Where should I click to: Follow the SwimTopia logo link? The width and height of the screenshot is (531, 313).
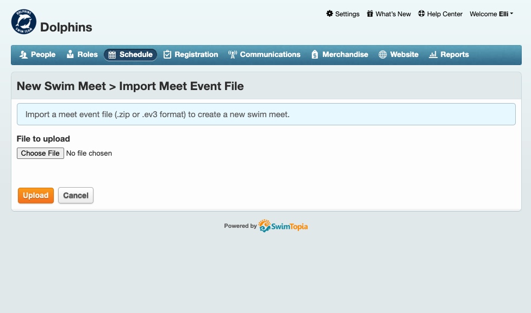[283, 226]
